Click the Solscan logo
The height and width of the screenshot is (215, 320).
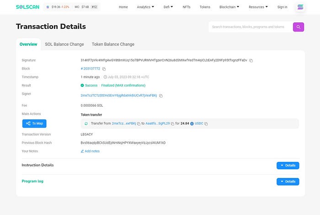coord(27,7)
